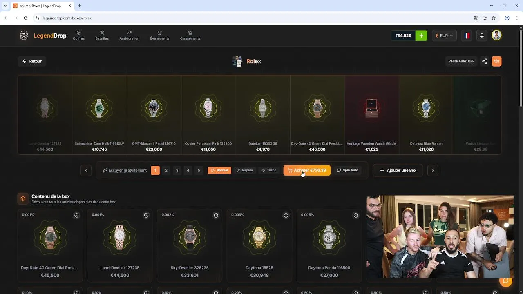523x294 pixels.
Task: Open notifications bell
Action: click(482, 36)
